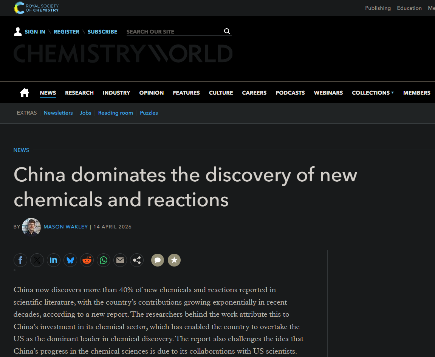Open the Features section
Viewport: 435px width, 357px height.
click(186, 93)
